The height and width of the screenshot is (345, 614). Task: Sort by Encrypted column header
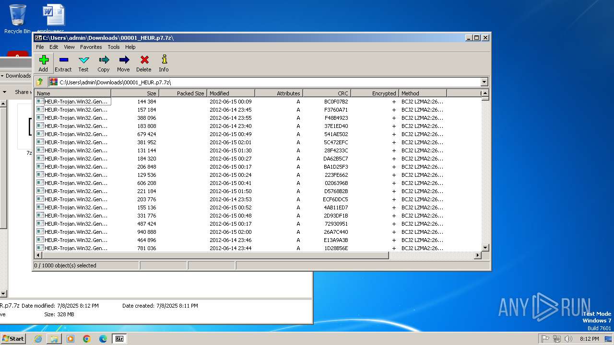(375, 93)
